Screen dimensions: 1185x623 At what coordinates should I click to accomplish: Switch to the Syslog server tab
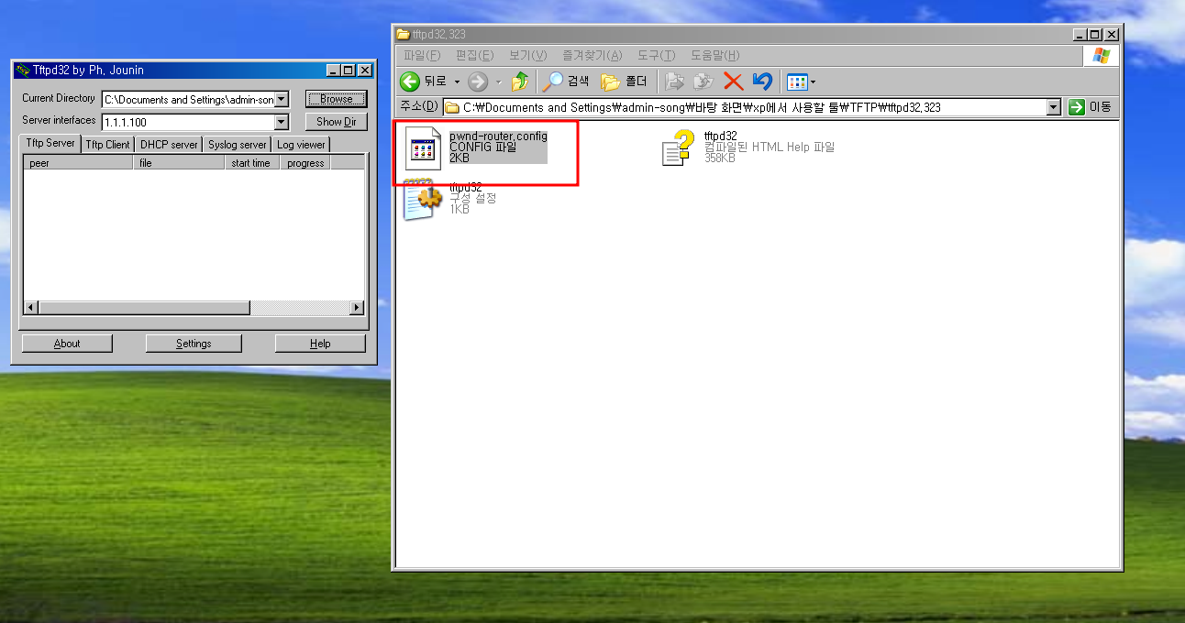[237, 145]
